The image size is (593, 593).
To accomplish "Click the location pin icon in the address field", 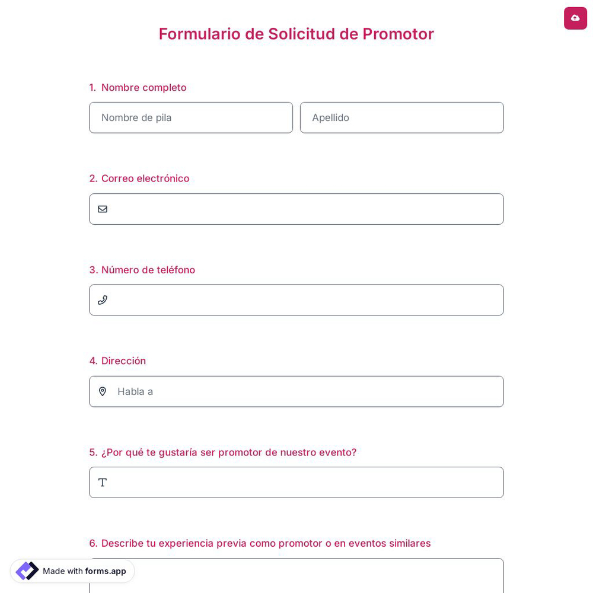I will (x=103, y=391).
